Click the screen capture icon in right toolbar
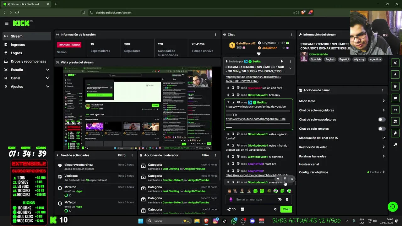402x226 pixels. point(395,63)
